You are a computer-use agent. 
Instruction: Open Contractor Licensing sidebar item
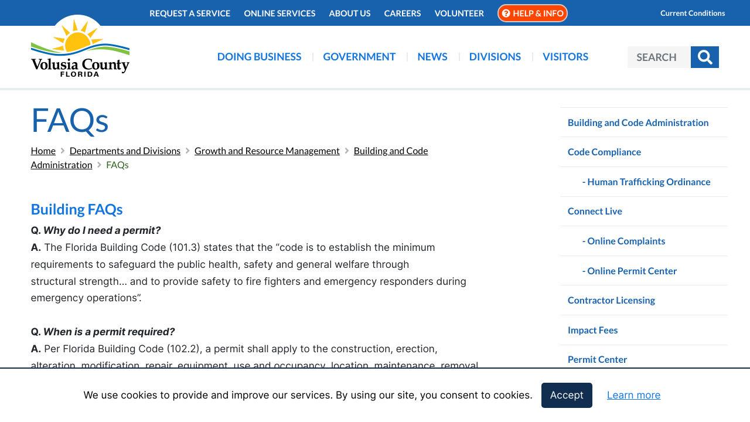point(611,300)
